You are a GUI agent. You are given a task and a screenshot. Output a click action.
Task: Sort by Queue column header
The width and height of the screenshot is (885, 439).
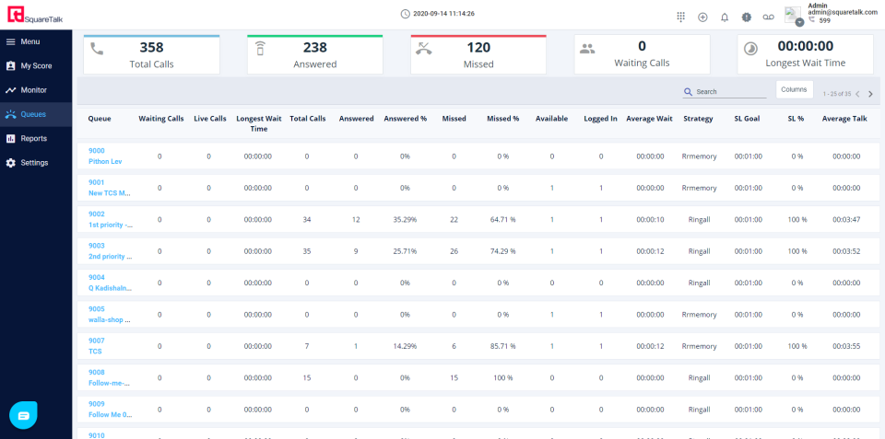point(100,119)
